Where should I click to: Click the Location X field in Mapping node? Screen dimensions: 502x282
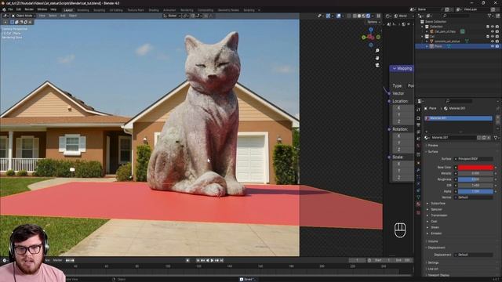pyautogui.click(x=403, y=108)
